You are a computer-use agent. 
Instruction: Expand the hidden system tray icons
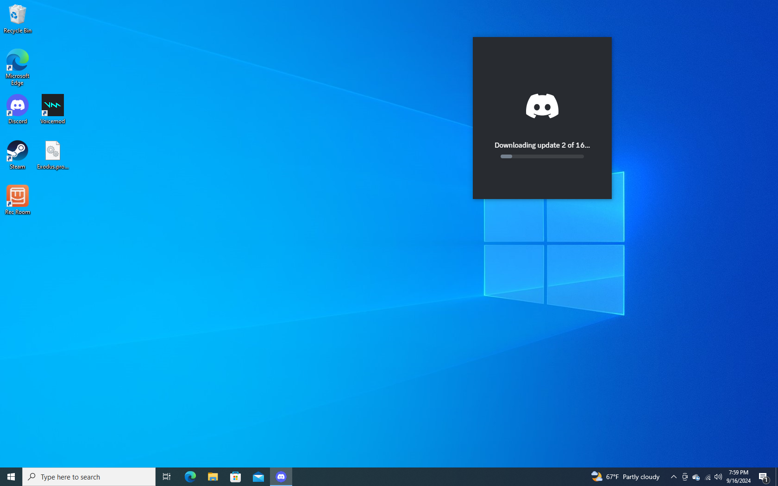pyautogui.click(x=673, y=477)
